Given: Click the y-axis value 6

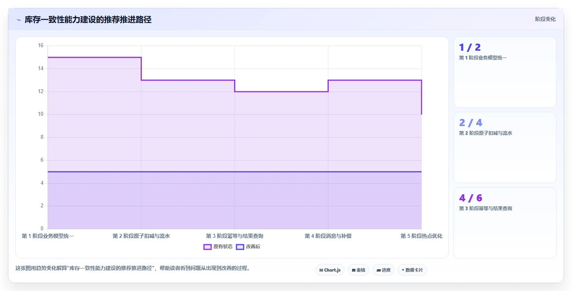Looking at the screenshot, I should [x=42, y=160].
